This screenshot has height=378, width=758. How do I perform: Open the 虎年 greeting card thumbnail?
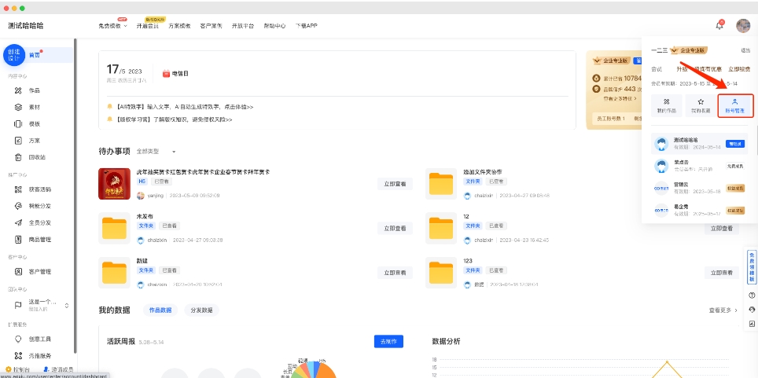click(114, 184)
